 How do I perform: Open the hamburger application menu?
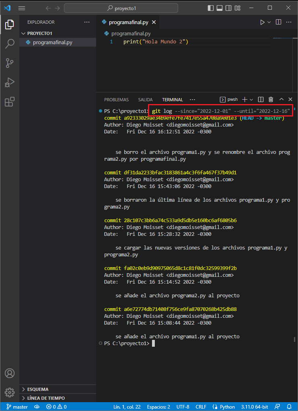(x=22, y=8)
